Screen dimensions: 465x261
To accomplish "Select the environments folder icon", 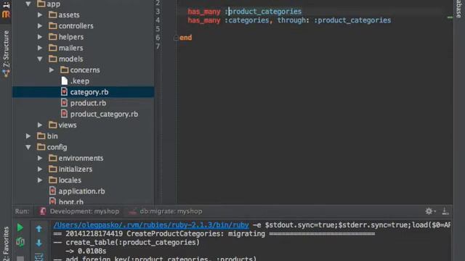I will 53,158.
